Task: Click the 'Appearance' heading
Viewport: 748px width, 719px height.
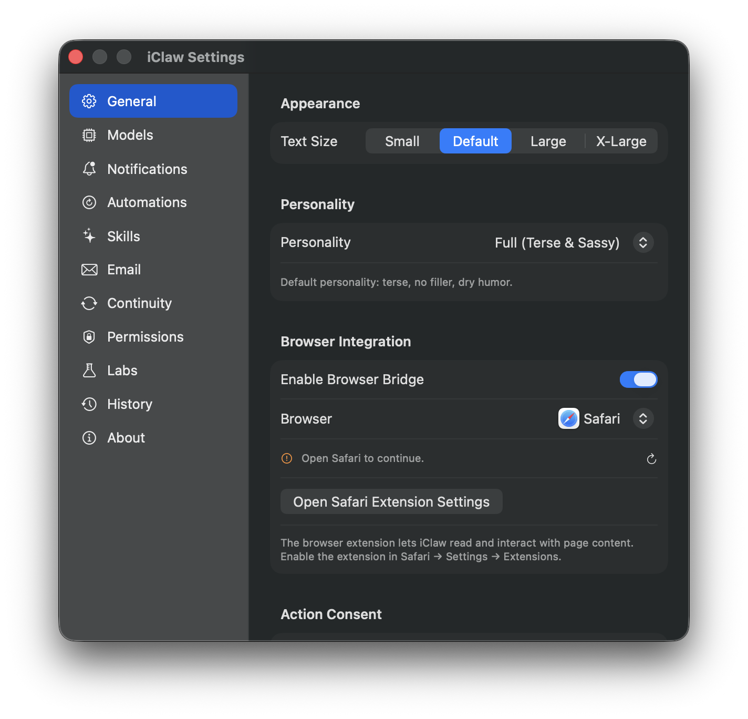Action: click(320, 104)
